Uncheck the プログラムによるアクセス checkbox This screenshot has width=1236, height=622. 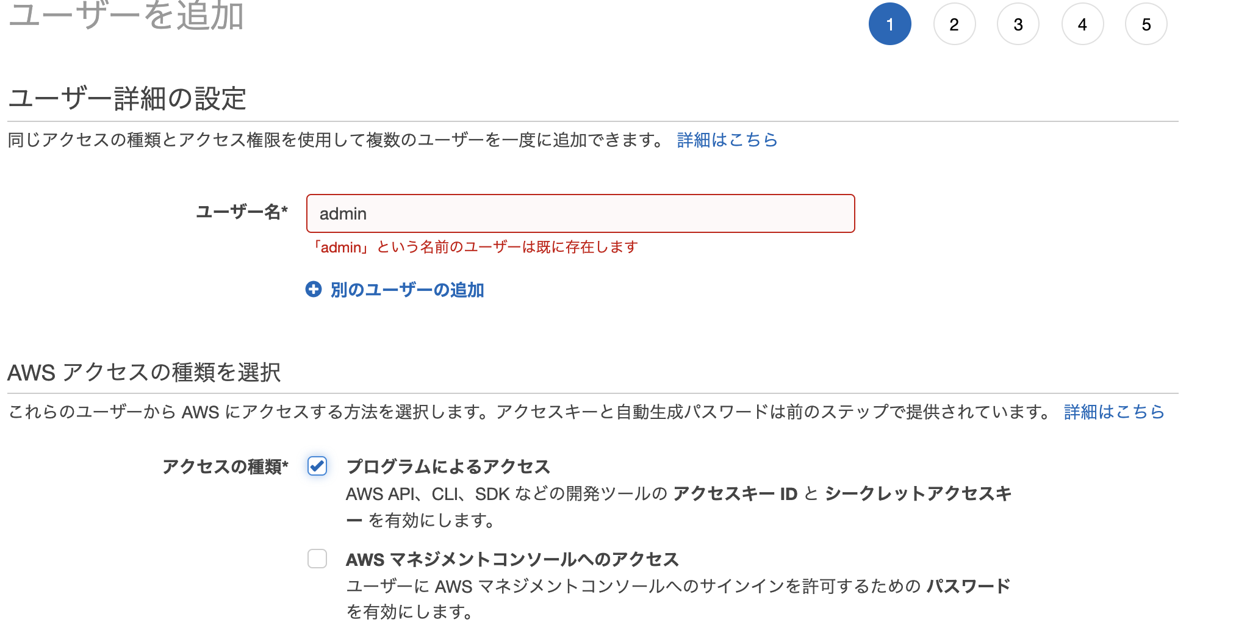tap(317, 466)
